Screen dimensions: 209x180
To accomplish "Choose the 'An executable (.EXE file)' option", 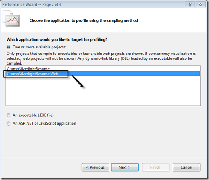I will 9,115.
